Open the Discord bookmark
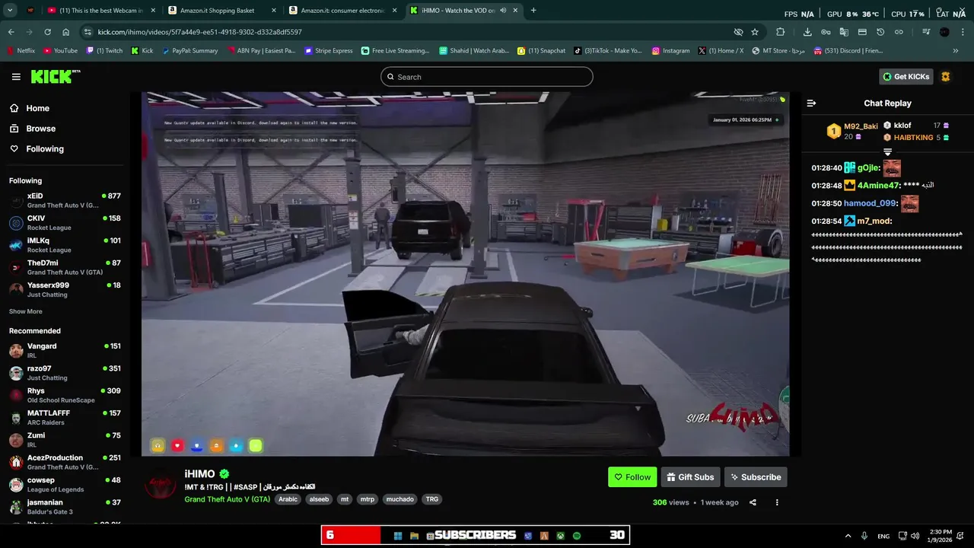Viewport: 974px width, 548px height. 848,51
